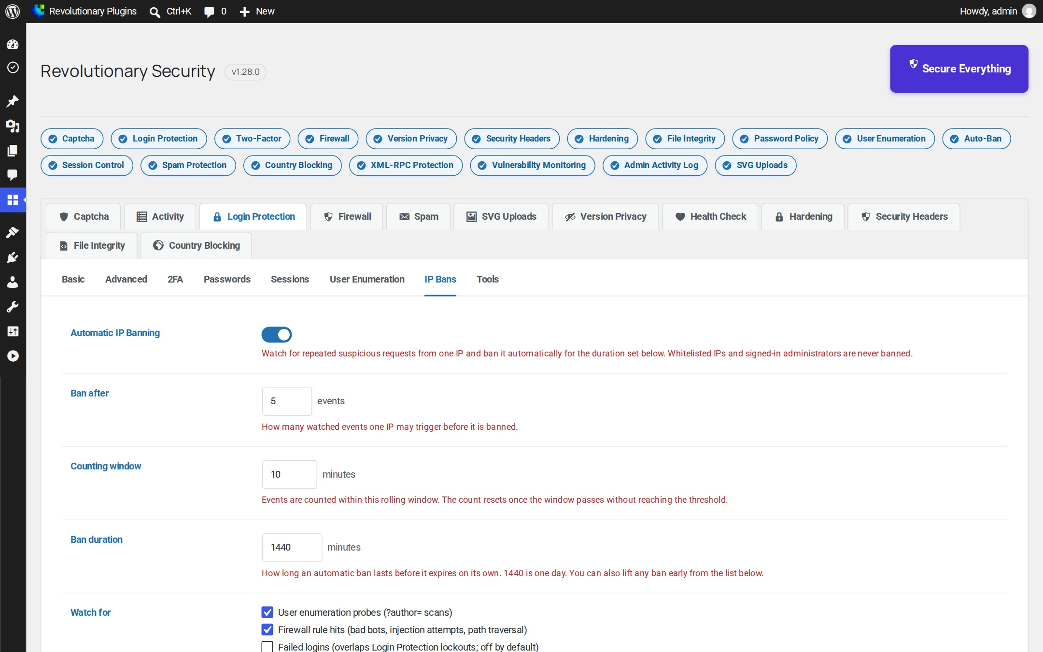Open the Plugins plug icon in sidebar
Viewport: 1043px width, 652px height.
[x=13, y=257]
